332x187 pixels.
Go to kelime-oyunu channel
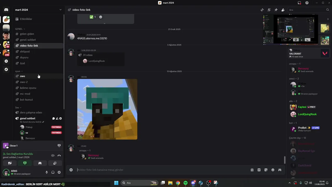[x=38, y=88]
